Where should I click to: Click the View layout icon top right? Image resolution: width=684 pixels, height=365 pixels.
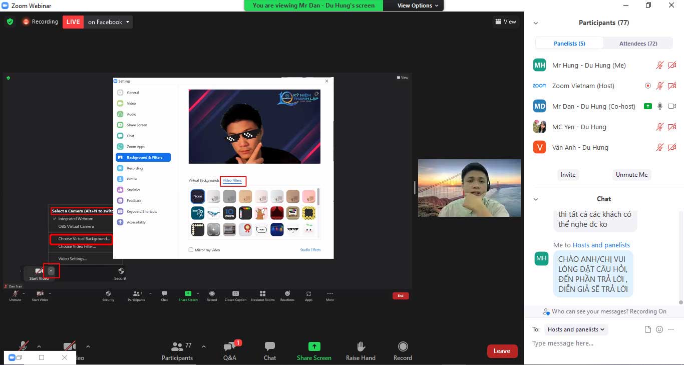(x=506, y=22)
